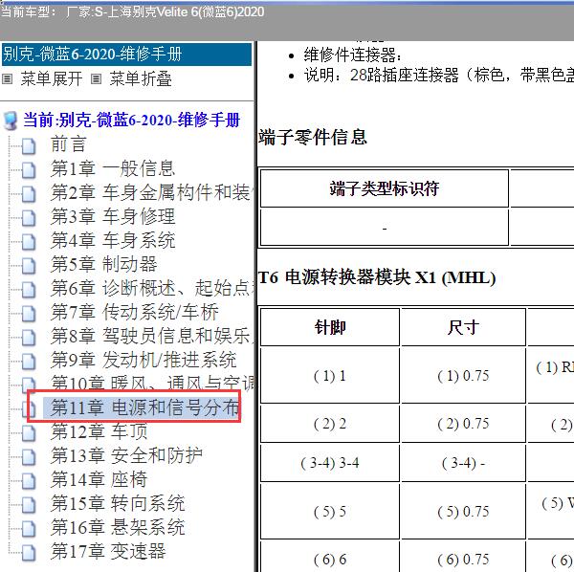The image size is (574, 572).
Task: Open 第10章 暖风、通风与空调
Action: 151,384
